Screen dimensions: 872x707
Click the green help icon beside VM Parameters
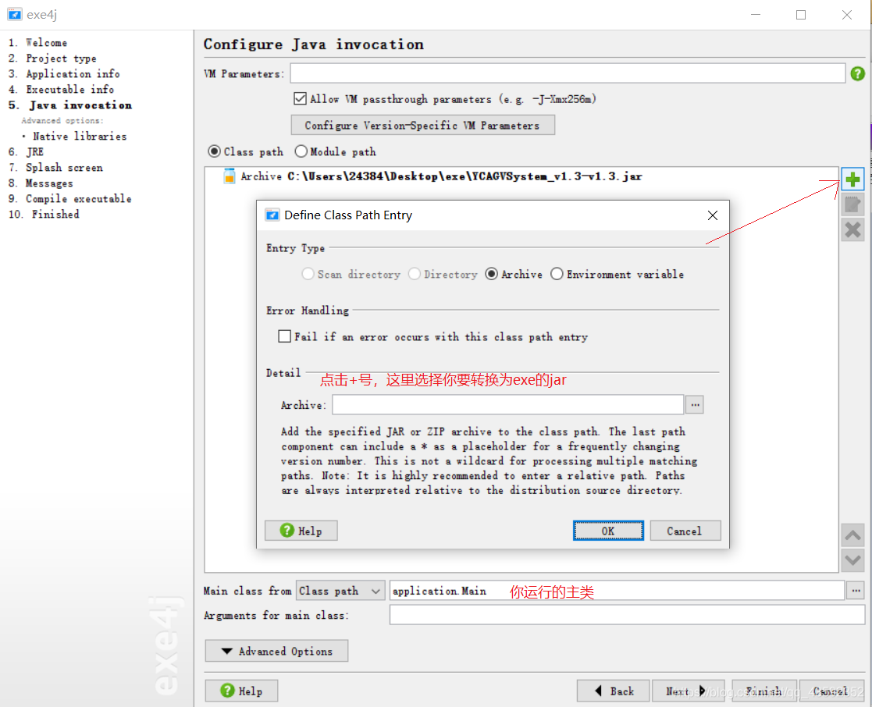857,73
